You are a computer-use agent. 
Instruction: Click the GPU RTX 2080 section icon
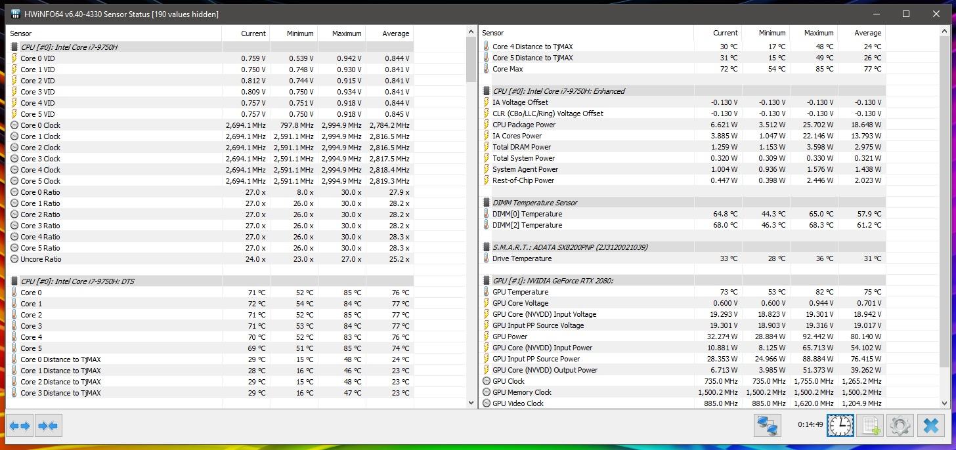pyautogui.click(x=487, y=281)
